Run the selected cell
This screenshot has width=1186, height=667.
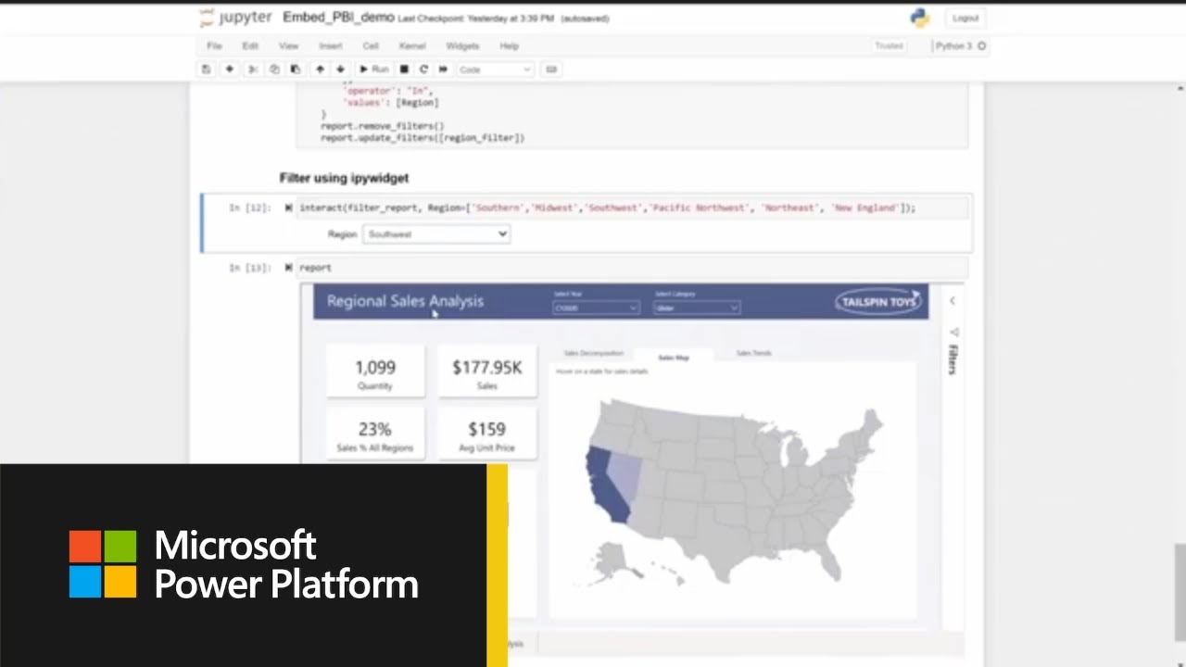(374, 69)
